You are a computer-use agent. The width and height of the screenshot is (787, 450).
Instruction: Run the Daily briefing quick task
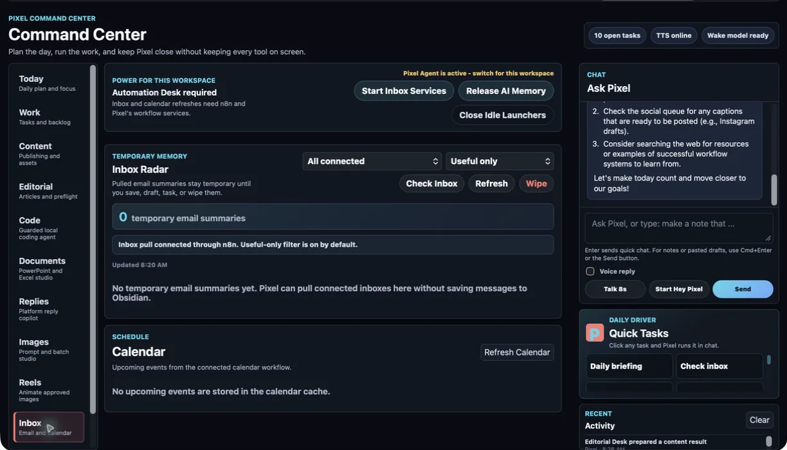click(x=629, y=366)
